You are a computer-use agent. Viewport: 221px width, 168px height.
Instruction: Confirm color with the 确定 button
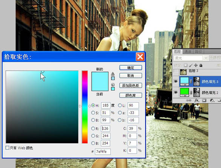(130, 68)
